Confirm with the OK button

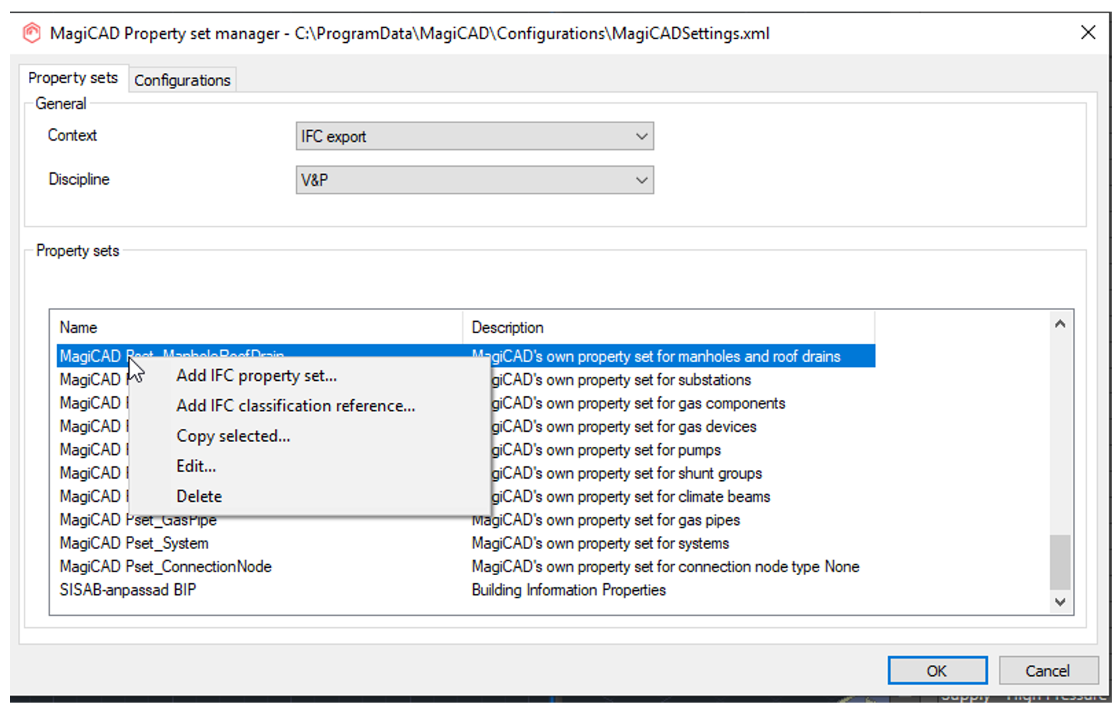937,671
